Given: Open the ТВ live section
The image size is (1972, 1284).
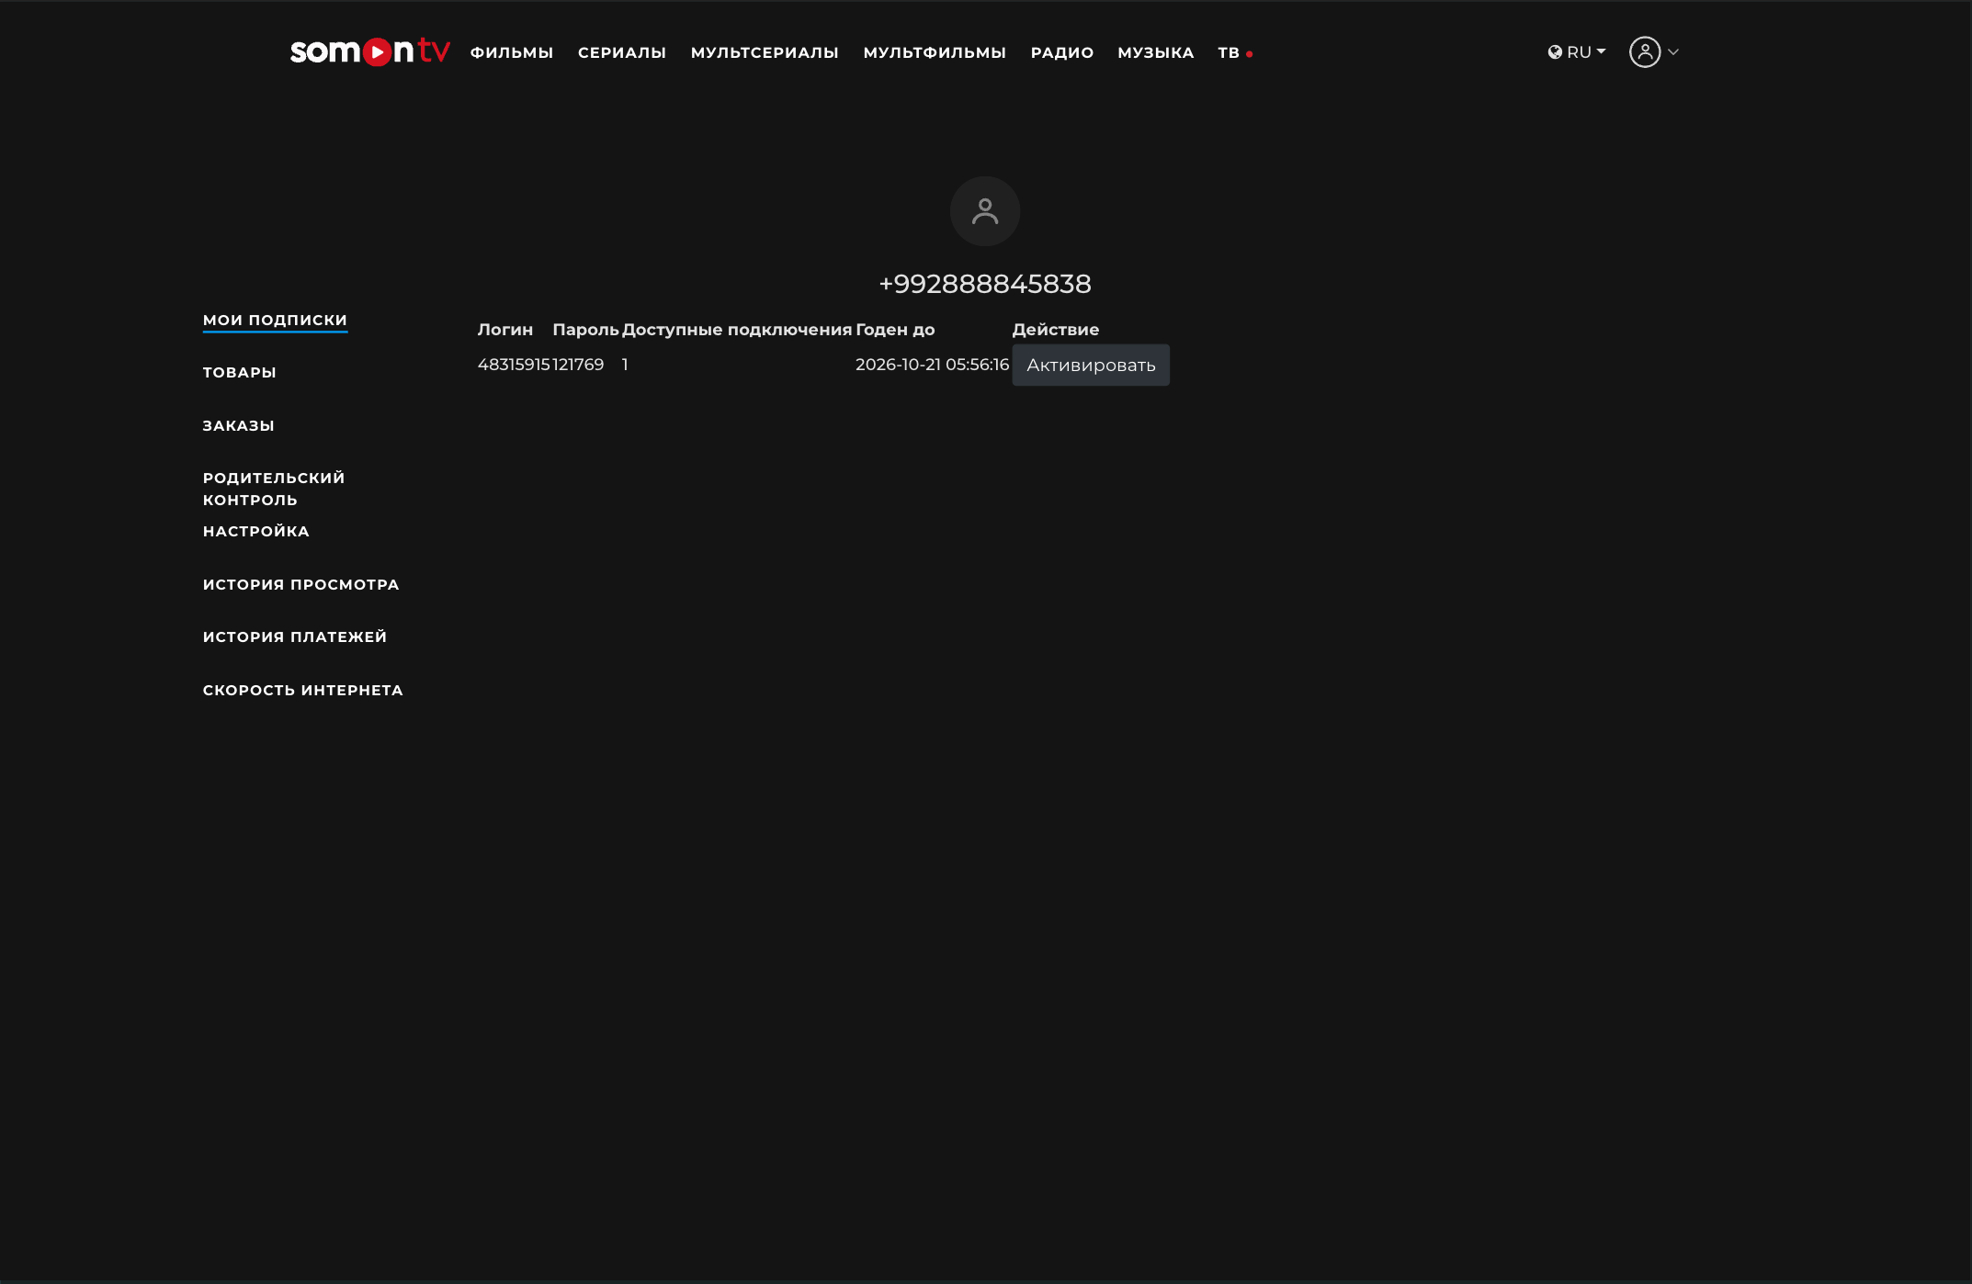Looking at the screenshot, I should pyautogui.click(x=1235, y=53).
